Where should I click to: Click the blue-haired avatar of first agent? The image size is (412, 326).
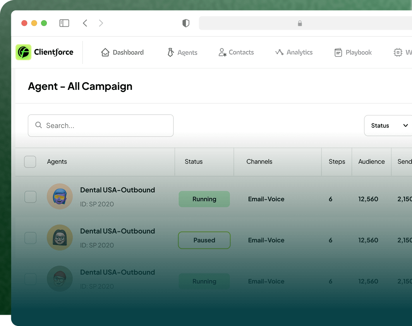click(x=60, y=196)
